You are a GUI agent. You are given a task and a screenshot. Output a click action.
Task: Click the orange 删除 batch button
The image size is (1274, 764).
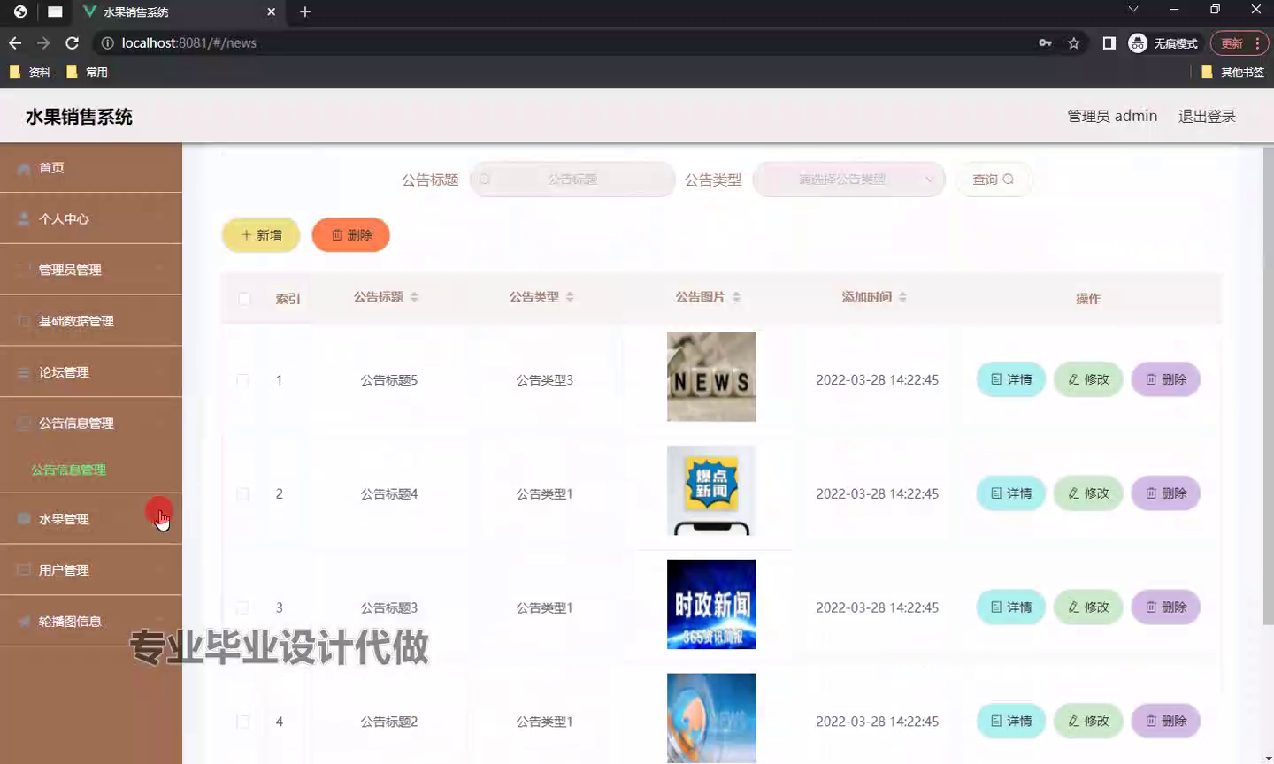[351, 234]
